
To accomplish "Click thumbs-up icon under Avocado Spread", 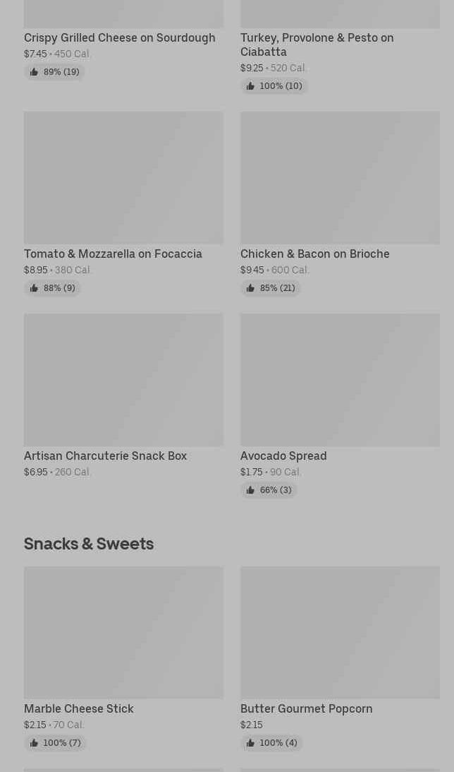I will click(250, 490).
